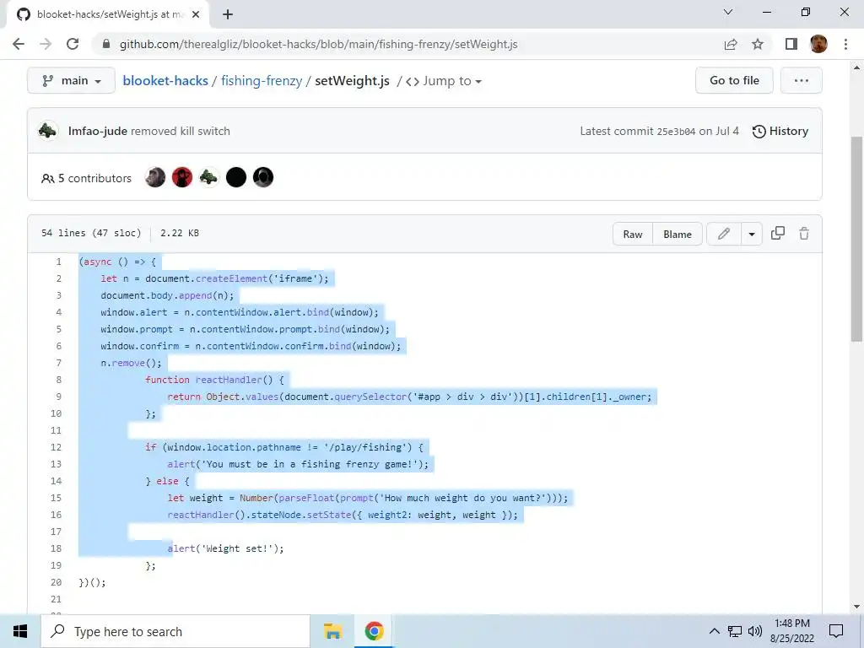Show hidden tray icons chevron
Viewport: 864px width, 648px height.
pyautogui.click(x=714, y=631)
